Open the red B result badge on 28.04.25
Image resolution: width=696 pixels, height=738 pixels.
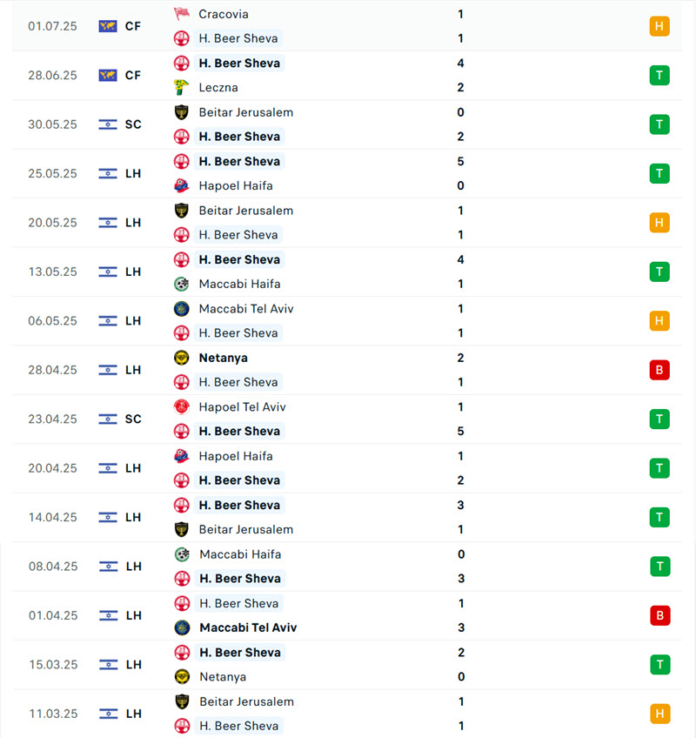point(659,370)
